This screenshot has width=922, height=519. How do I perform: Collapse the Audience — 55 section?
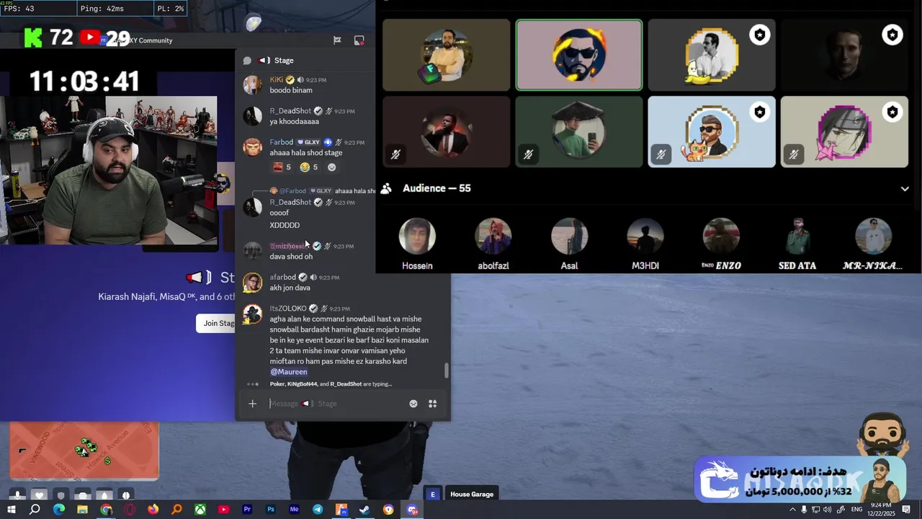(x=905, y=189)
